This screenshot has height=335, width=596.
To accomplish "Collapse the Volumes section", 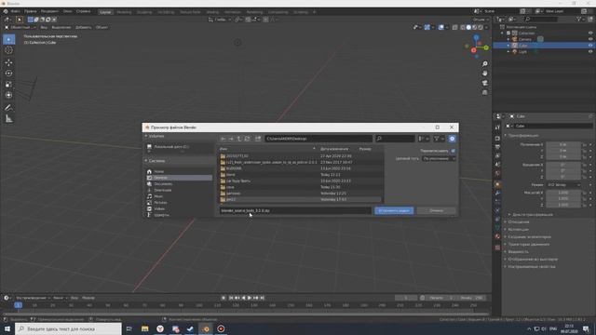I will (x=146, y=136).
